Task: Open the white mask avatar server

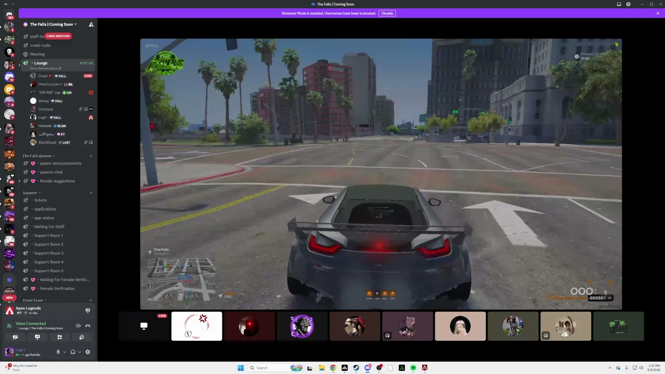Action: point(9,52)
